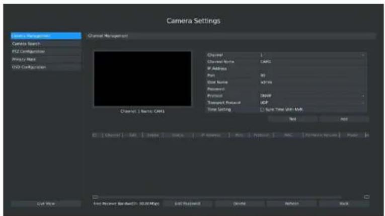
Task: Click the Edit Password button
Action: pos(188,204)
